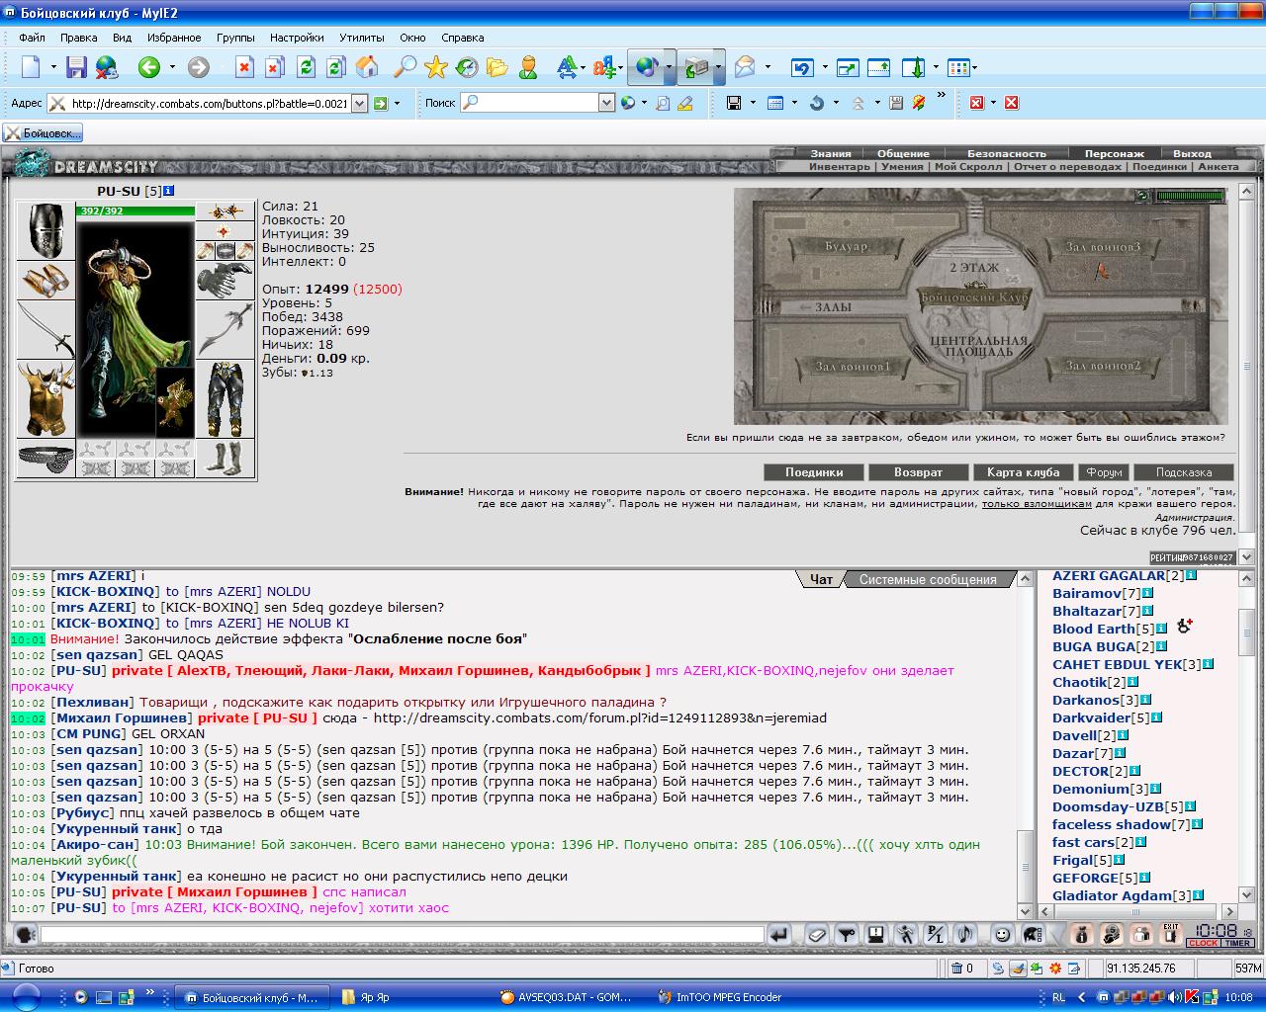Click the chat log vertical scrollbar

pyautogui.click(x=1026, y=744)
